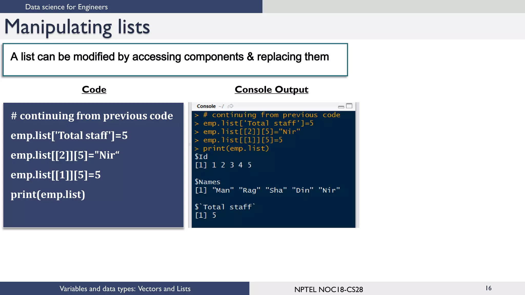Click the $`Total staff` console output
The image size is (525, 295).
pos(225,207)
